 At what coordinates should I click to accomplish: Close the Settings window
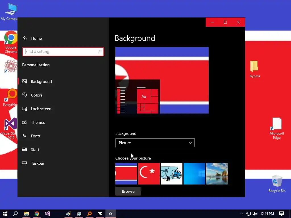pos(238,22)
